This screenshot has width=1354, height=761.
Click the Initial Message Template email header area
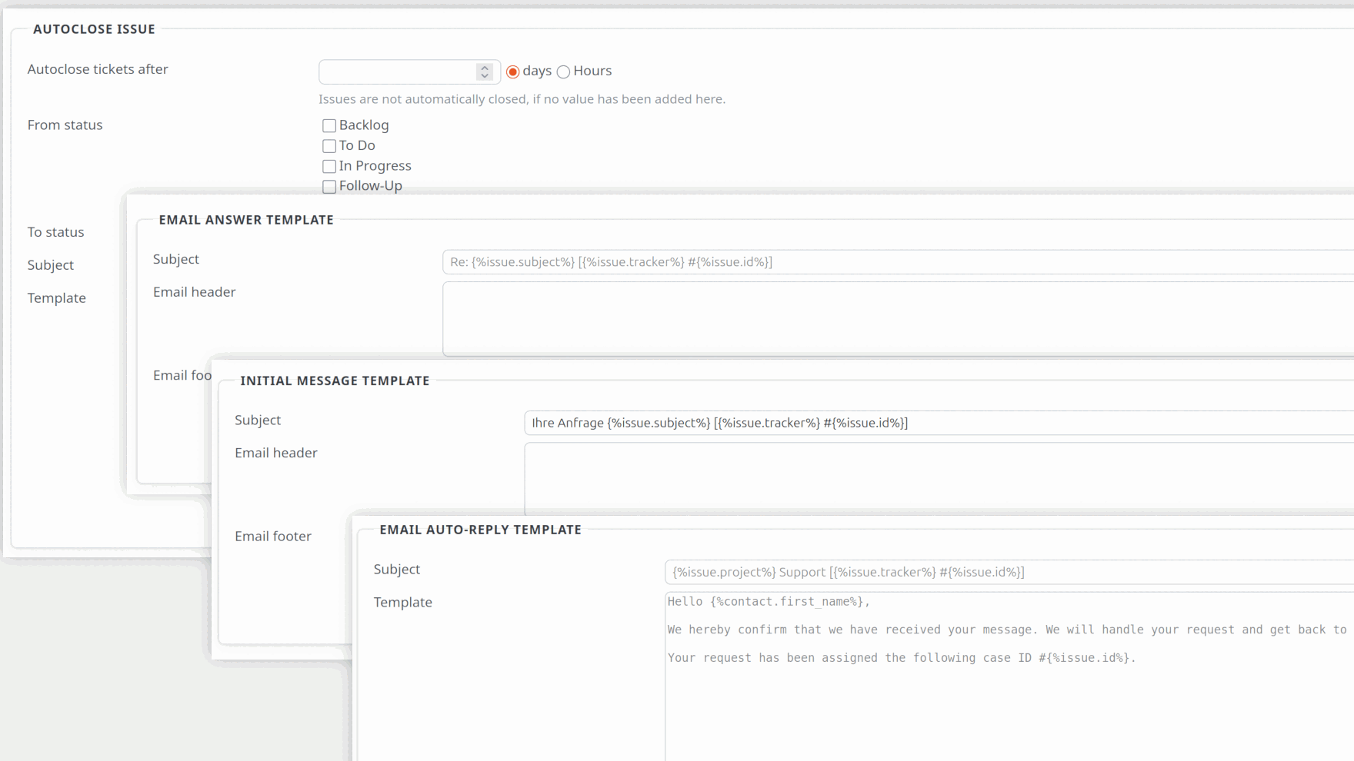[939, 477]
